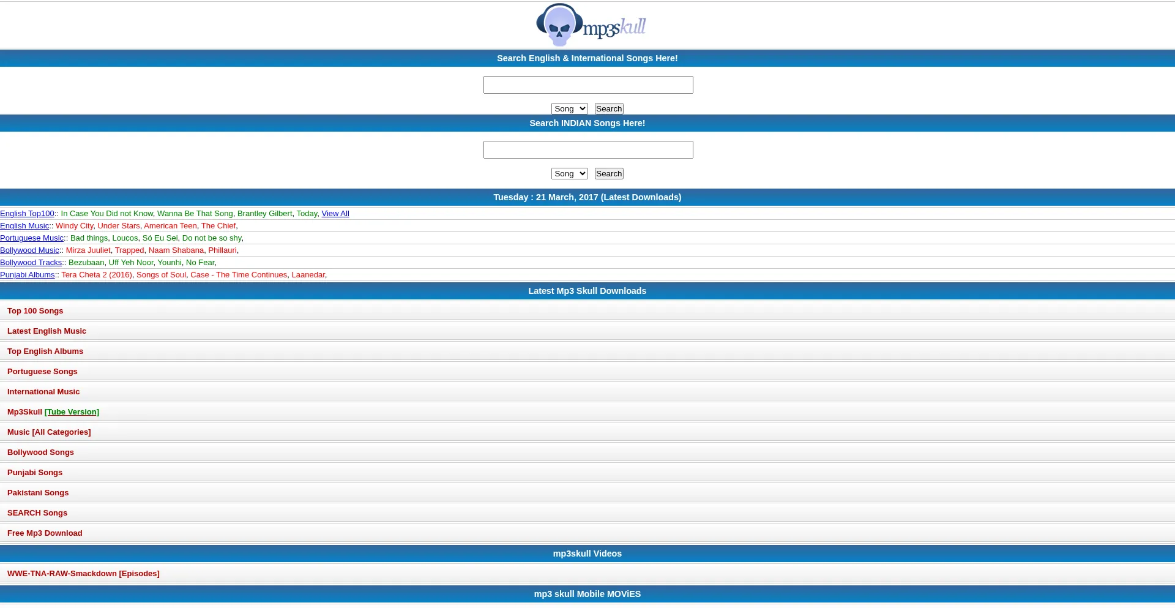The image size is (1175, 608).
Task: Open the Tube Version link
Action: tap(72, 412)
